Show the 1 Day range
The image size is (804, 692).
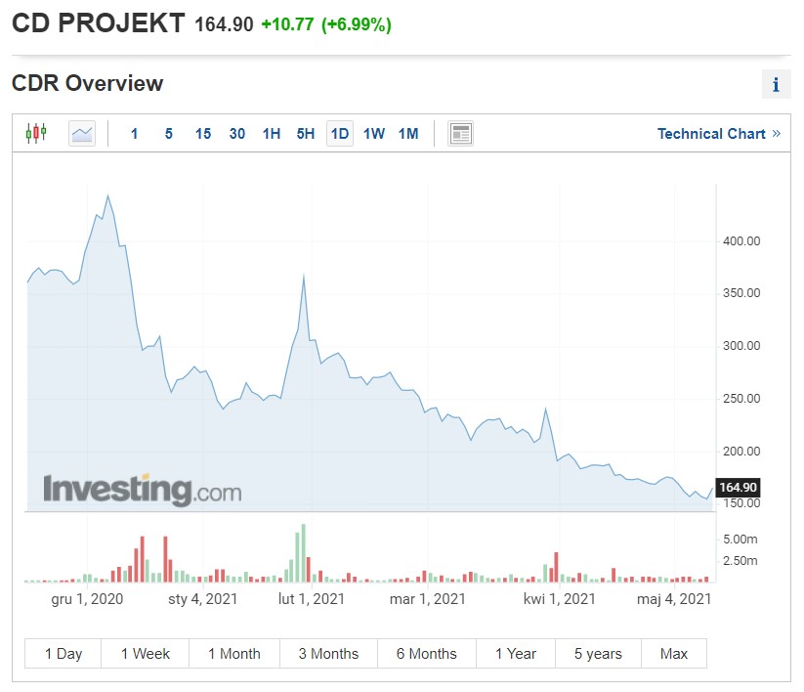coord(63,654)
